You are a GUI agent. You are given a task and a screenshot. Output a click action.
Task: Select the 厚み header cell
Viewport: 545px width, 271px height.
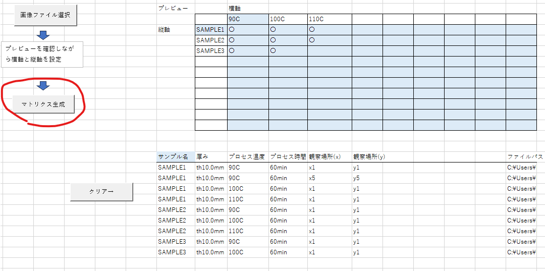(x=211, y=157)
